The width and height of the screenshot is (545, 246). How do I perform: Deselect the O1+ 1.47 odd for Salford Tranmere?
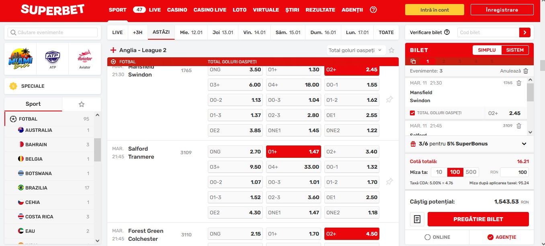[293, 152]
